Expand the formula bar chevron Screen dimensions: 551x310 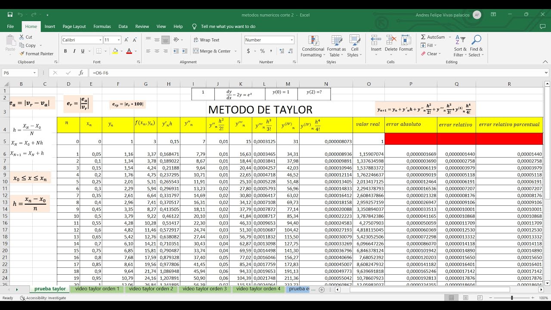(546, 73)
